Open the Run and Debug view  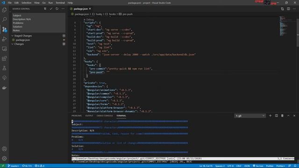pos(4,39)
